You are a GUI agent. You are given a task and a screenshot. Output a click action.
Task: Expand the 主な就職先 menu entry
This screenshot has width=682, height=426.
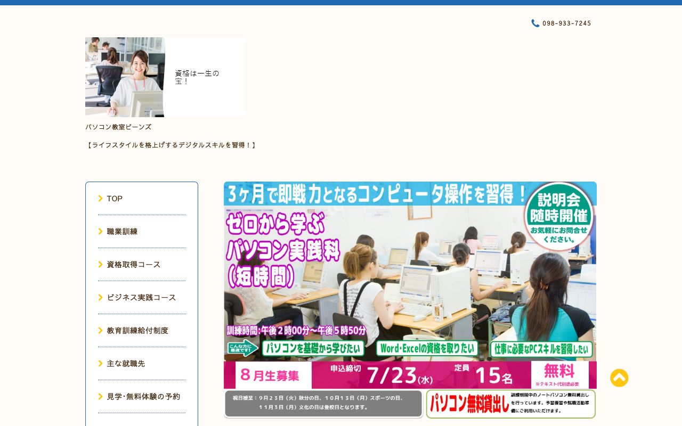126,363
